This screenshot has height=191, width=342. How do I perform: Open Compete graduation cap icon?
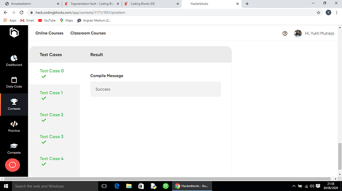14,146
